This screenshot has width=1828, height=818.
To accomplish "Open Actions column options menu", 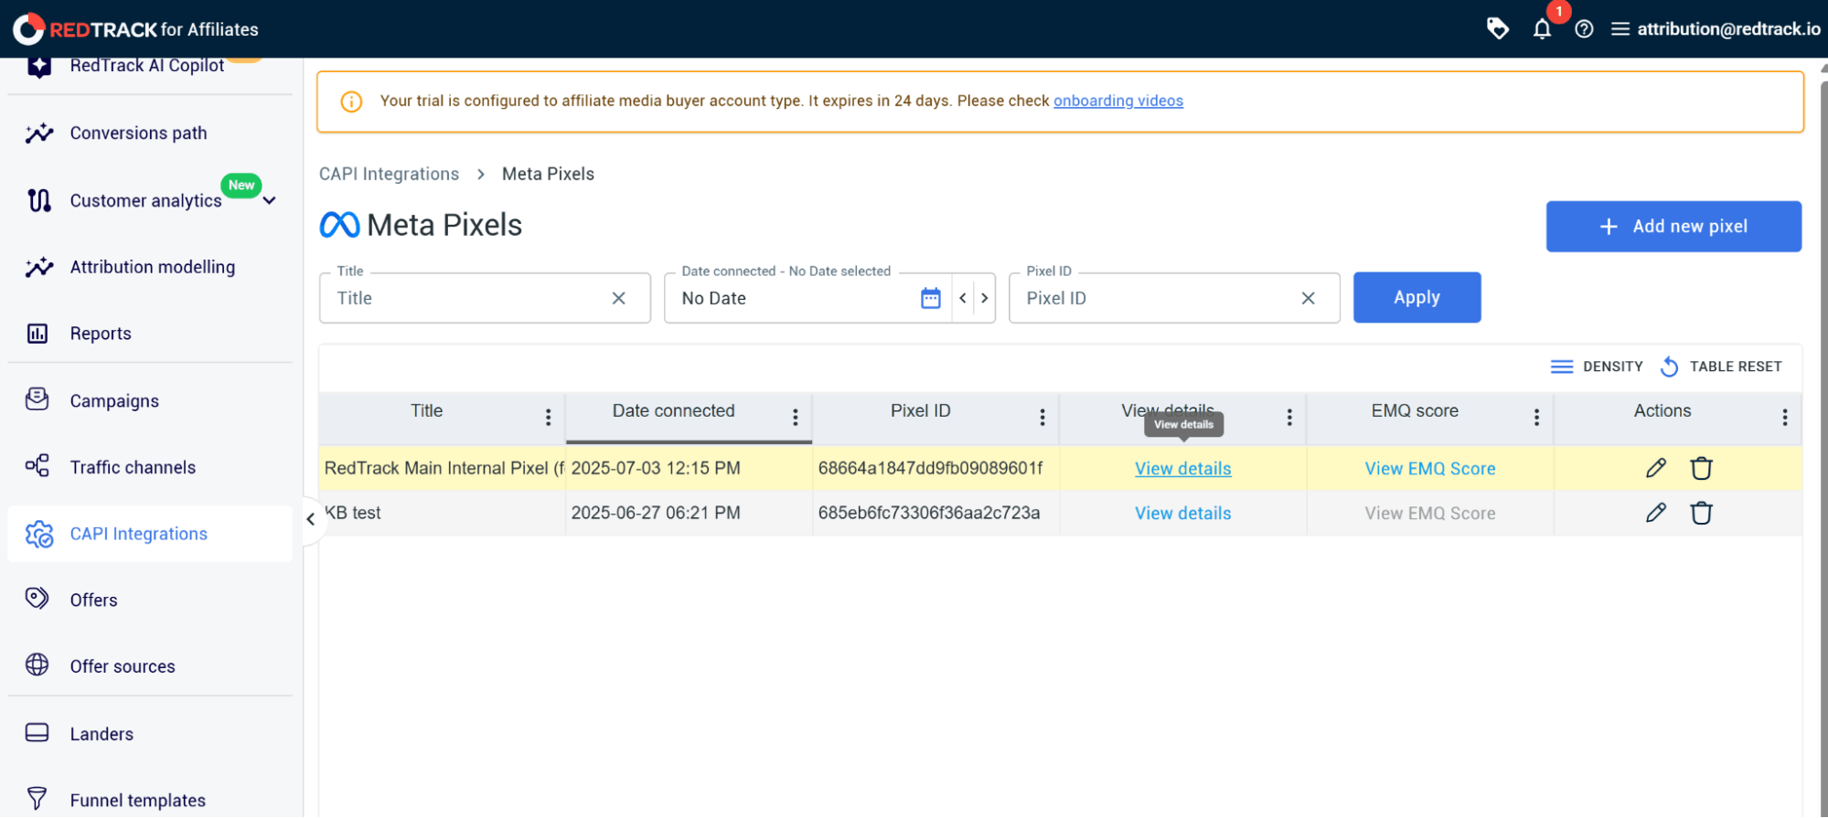I will click(x=1784, y=418).
